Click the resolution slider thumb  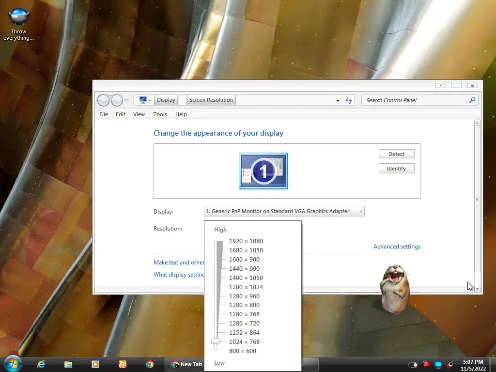point(216,341)
